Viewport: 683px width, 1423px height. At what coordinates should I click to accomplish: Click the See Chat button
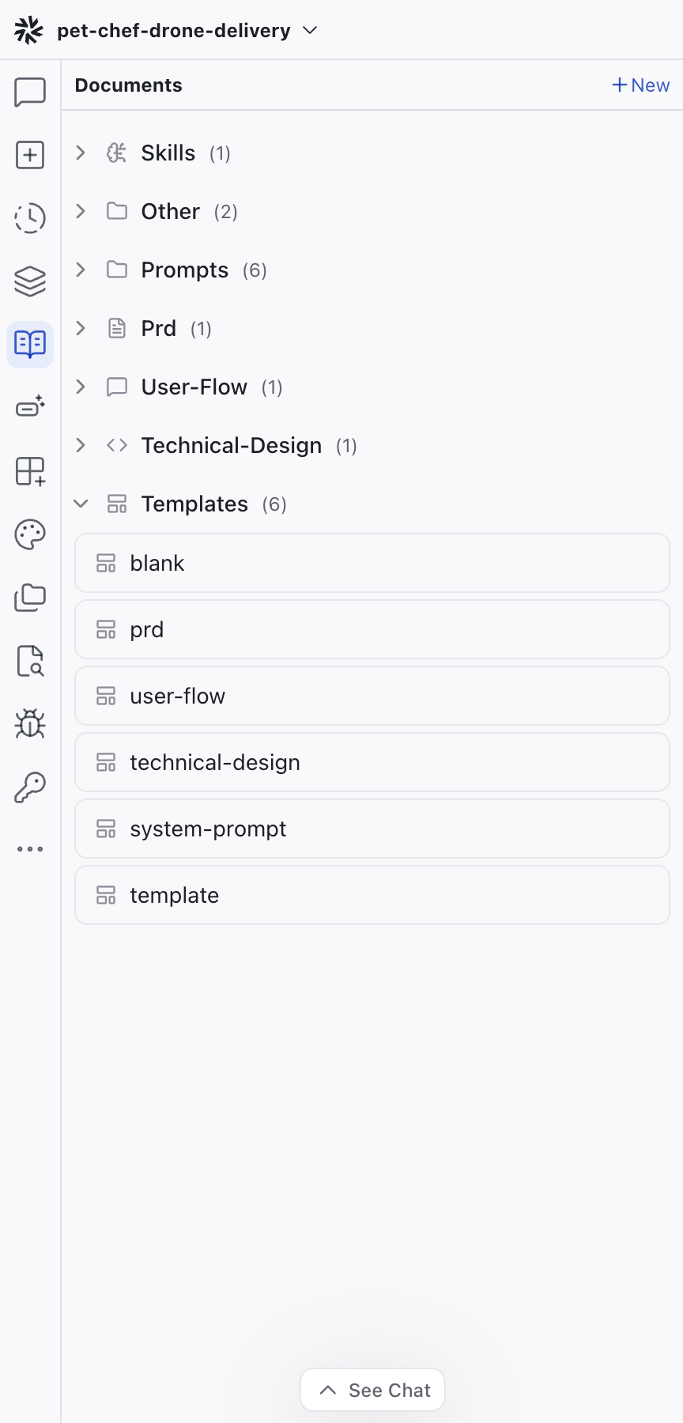pyautogui.click(x=373, y=1390)
